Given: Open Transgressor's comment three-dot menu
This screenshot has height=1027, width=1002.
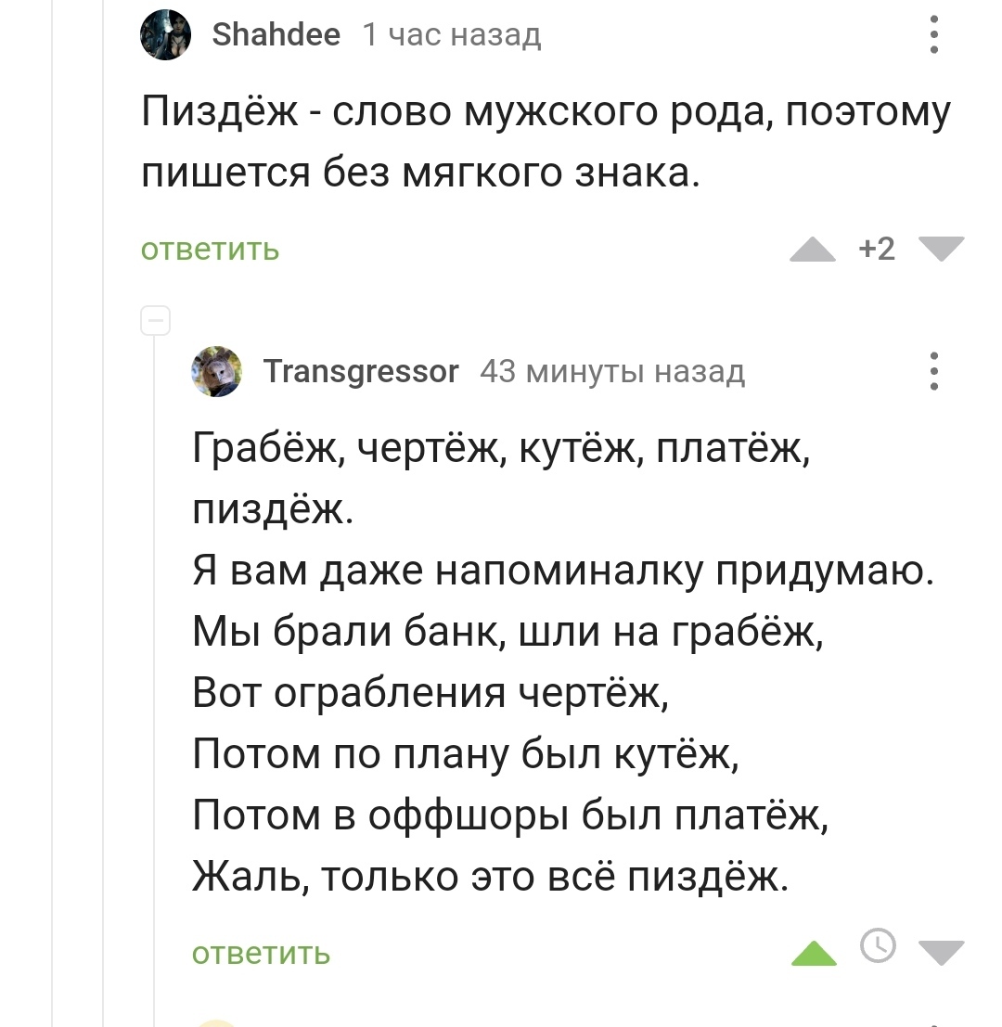Looking at the screenshot, I should pyautogui.click(x=934, y=371).
